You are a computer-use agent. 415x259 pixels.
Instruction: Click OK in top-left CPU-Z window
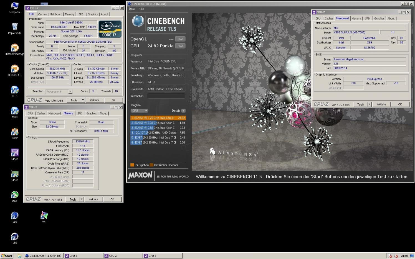click(113, 100)
